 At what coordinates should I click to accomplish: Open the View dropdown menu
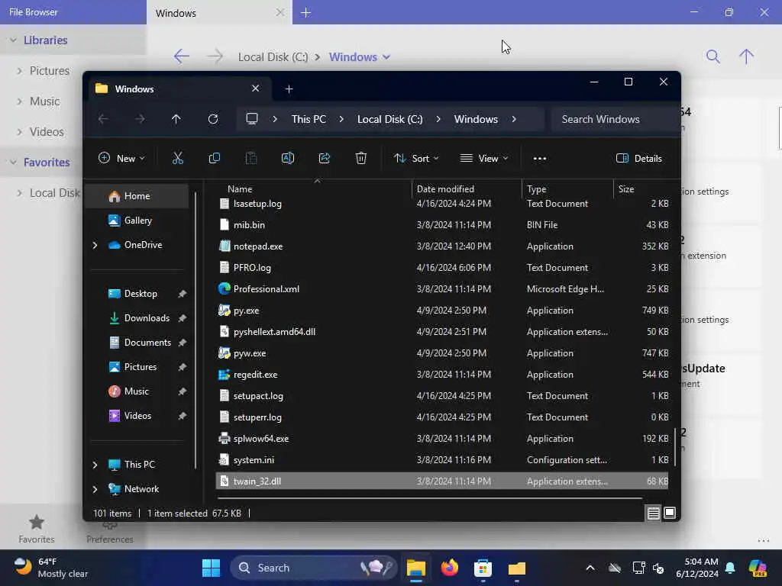[483, 159]
